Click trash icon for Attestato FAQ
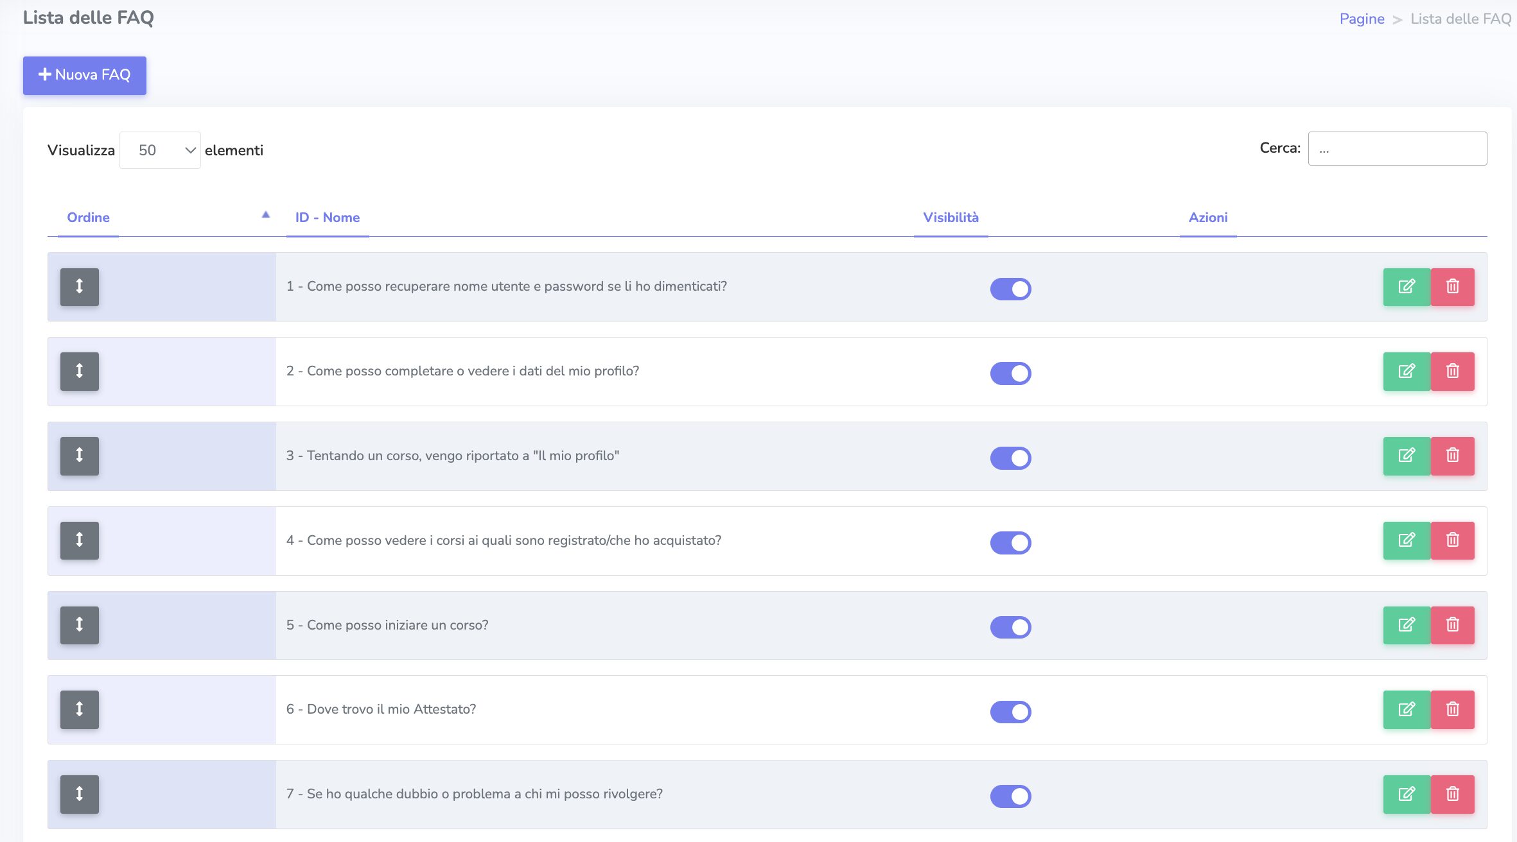 (1452, 710)
